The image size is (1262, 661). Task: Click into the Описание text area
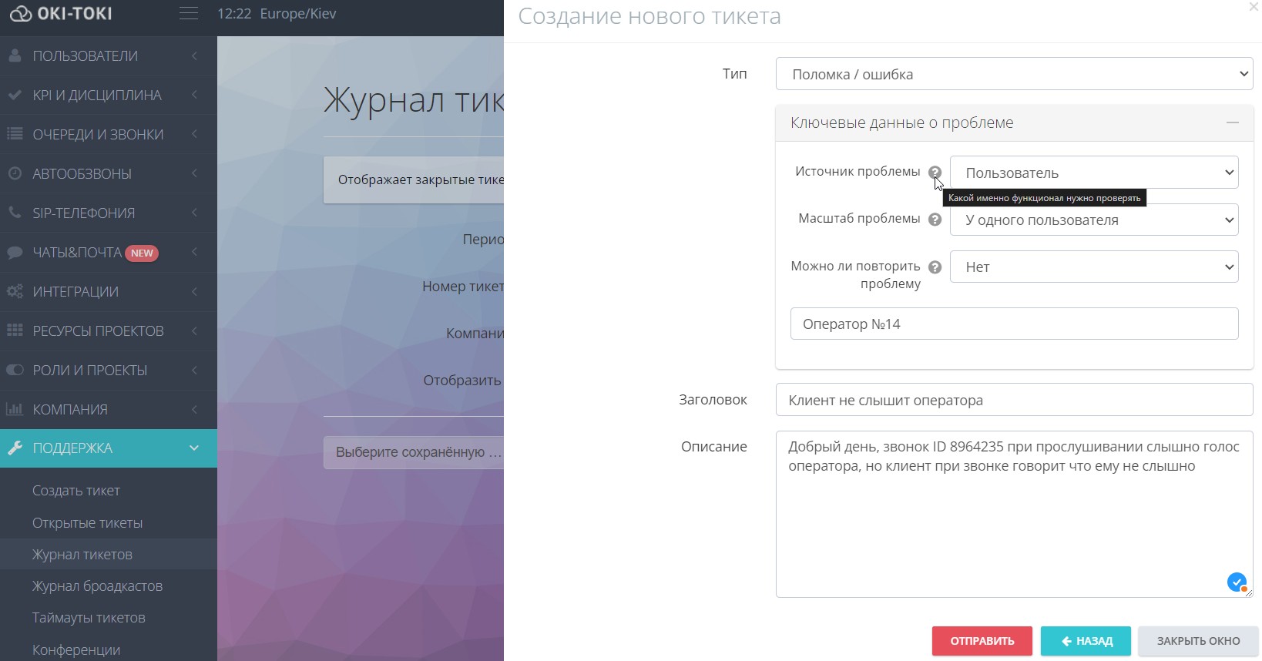[1014, 514]
